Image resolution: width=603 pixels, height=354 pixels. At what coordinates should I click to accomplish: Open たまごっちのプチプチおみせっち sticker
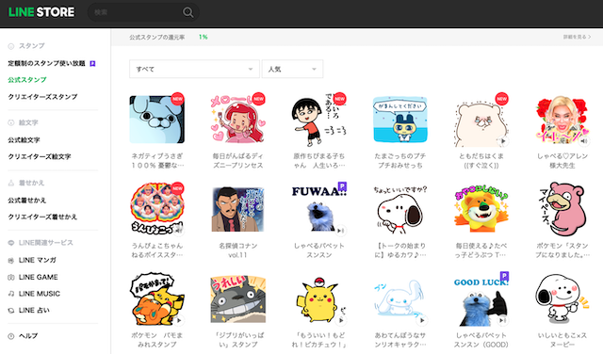(399, 120)
